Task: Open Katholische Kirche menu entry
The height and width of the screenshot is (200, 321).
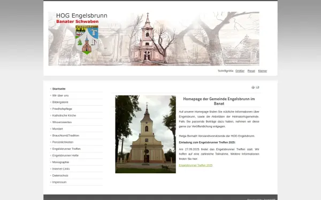Action: tap(64, 116)
